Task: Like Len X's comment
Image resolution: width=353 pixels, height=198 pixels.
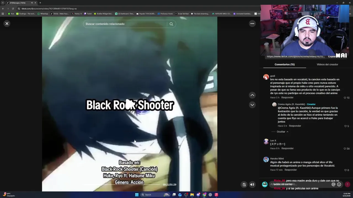Action: (x=345, y=148)
